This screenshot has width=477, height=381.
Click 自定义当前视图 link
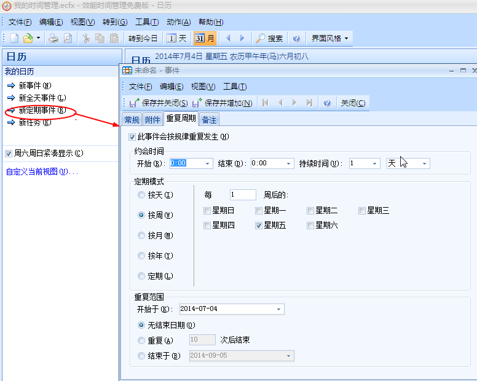point(42,172)
